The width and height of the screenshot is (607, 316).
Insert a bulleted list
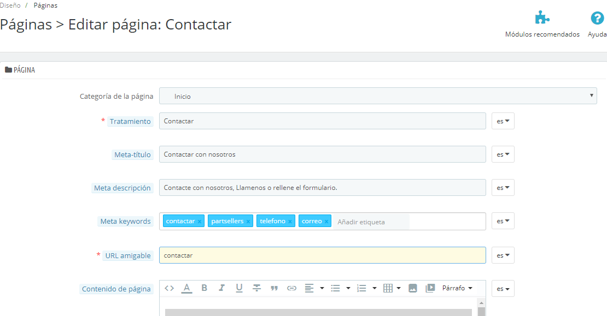[x=335, y=288]
